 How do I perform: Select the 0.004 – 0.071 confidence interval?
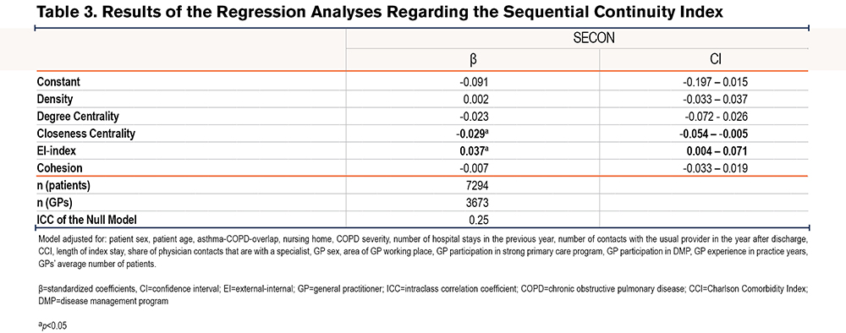pyautogui.click(x=715, y=151)
